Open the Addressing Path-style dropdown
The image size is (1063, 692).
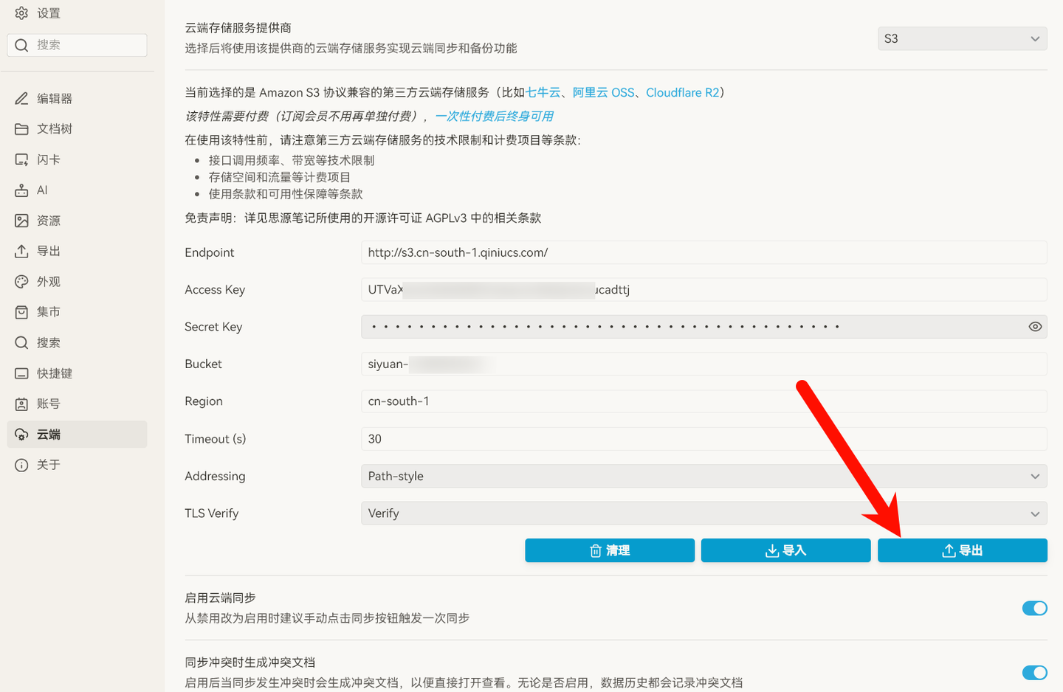click(703, 476)
